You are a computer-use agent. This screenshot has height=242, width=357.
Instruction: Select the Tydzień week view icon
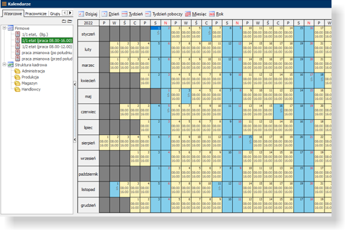(x=124, y=14)
